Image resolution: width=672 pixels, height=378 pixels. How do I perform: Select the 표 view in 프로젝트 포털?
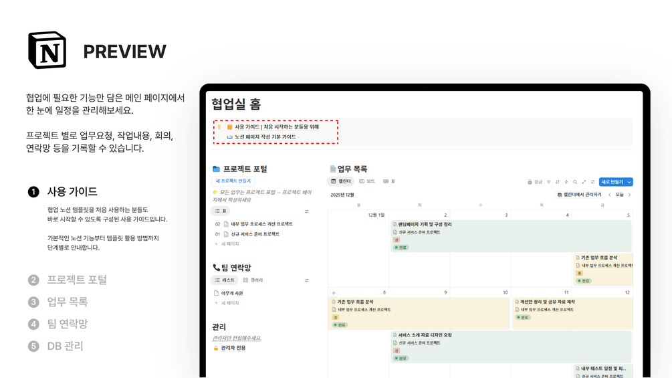click(x=220, y=211)
